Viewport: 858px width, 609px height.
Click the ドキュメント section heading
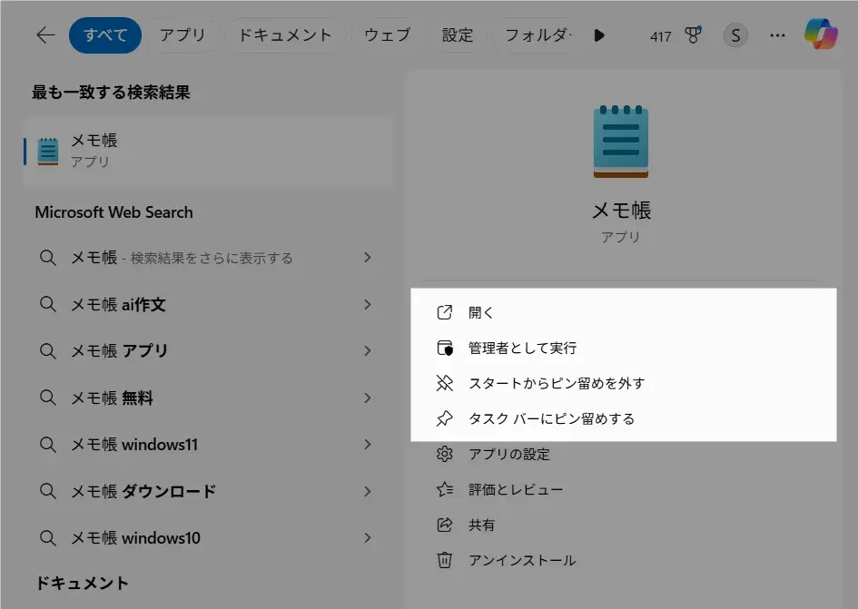click(x=82, y=584)
